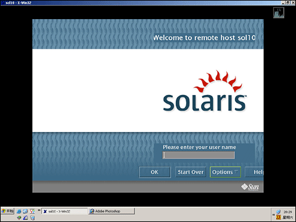296x222 pixels.
Task: Switch to sol10 - X-Win32 taskbar button
Action: (x=65, y=211)
